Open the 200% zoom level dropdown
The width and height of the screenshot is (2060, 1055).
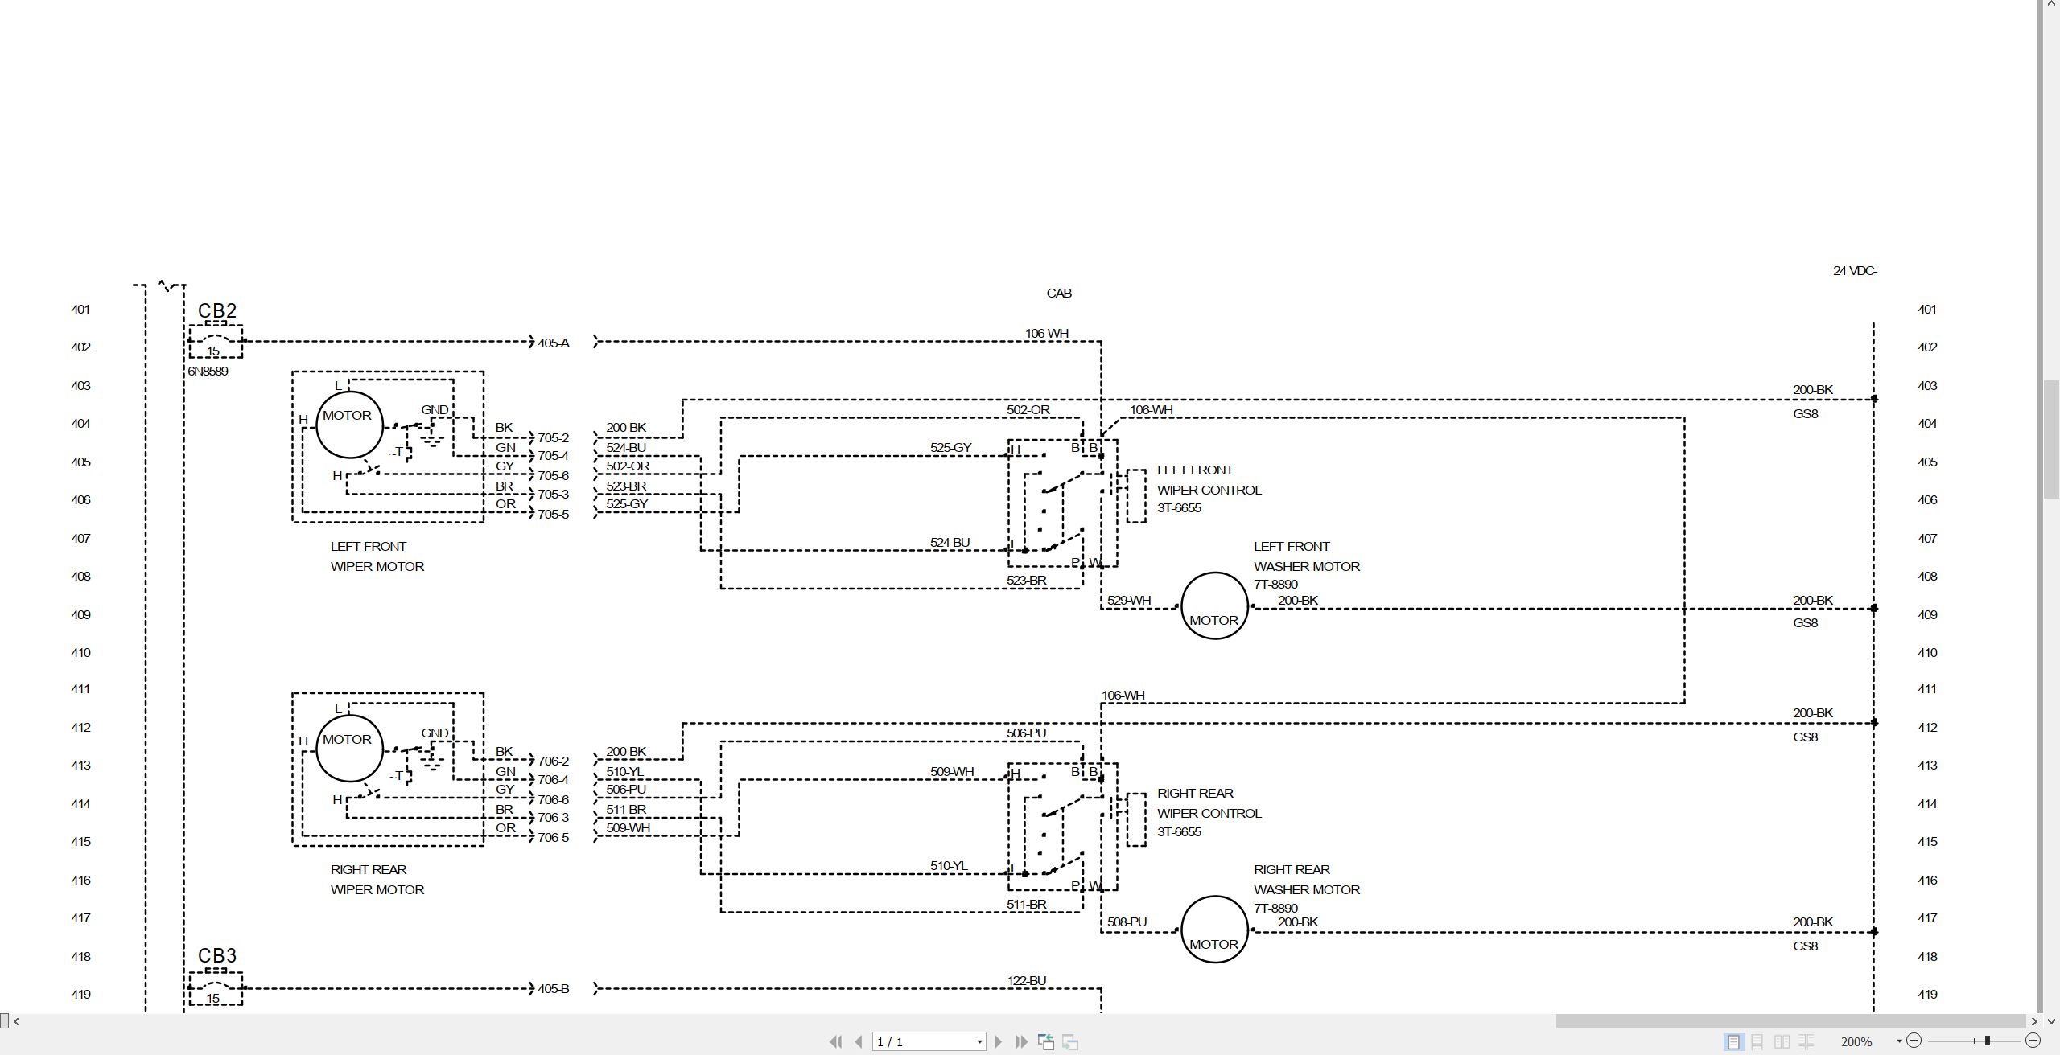coord(1899,1041)
